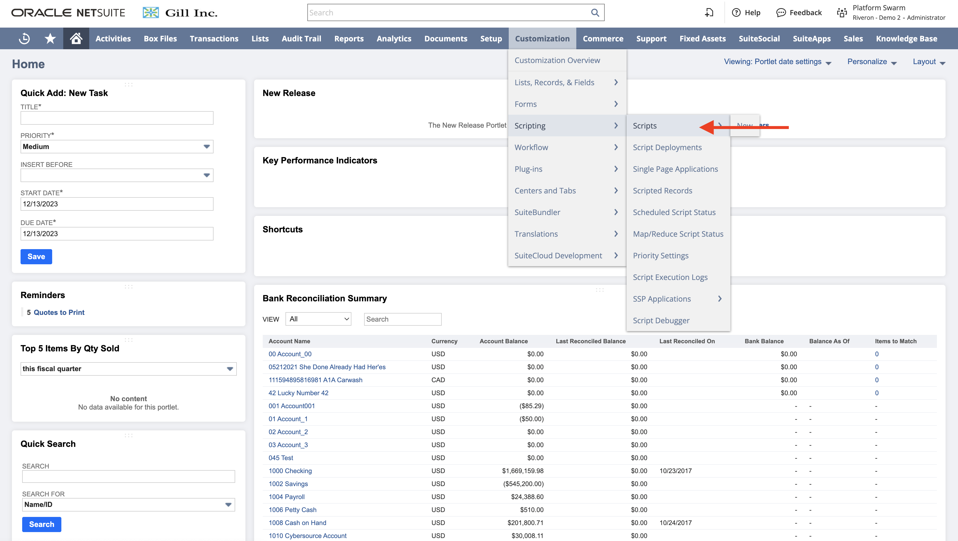Screen dimensions: 958x541
Task: Click the task Title input field
Action: 117,118
